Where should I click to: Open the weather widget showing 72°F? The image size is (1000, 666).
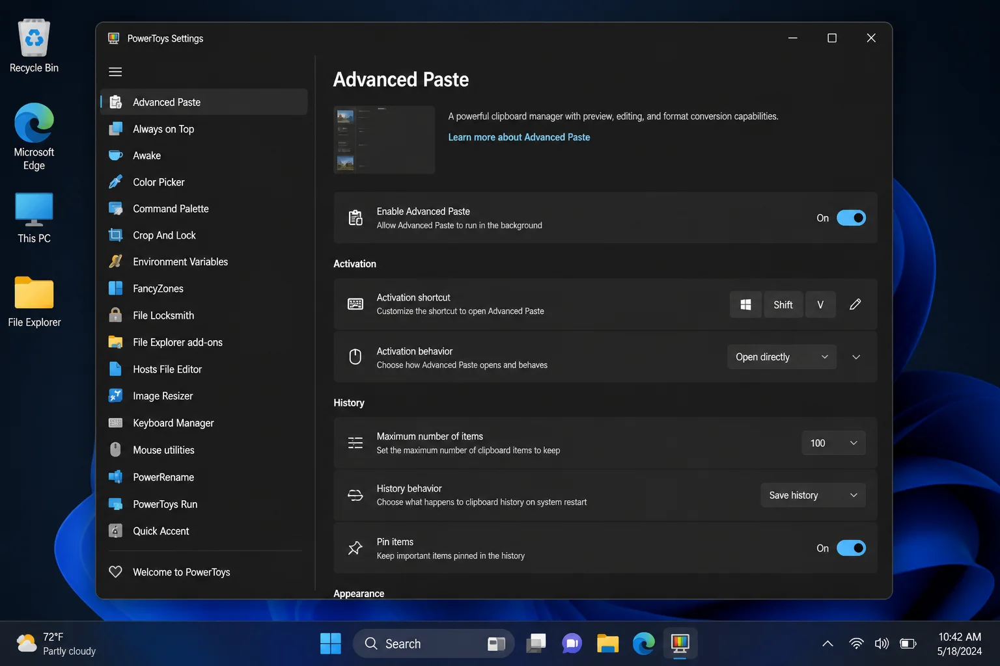[56, 643]
